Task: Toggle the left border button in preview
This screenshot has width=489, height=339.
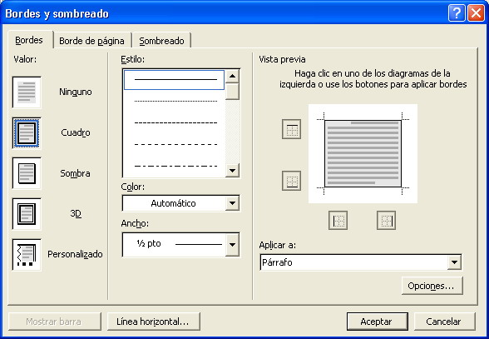Action: click(x=338, y=220)
